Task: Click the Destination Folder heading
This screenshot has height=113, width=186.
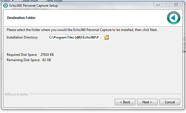Action: pyautogui.click(x=21, y=18)
